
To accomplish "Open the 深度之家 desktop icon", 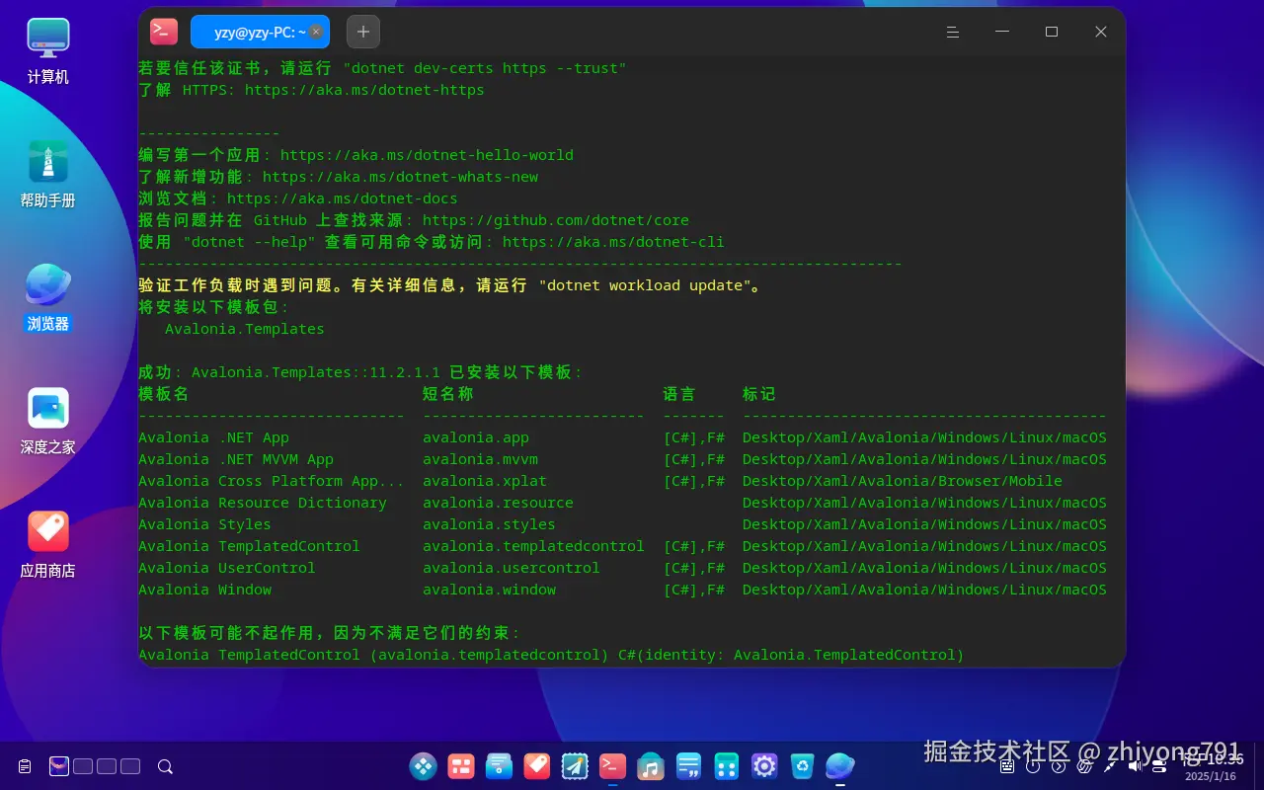I will coord(48,421).
